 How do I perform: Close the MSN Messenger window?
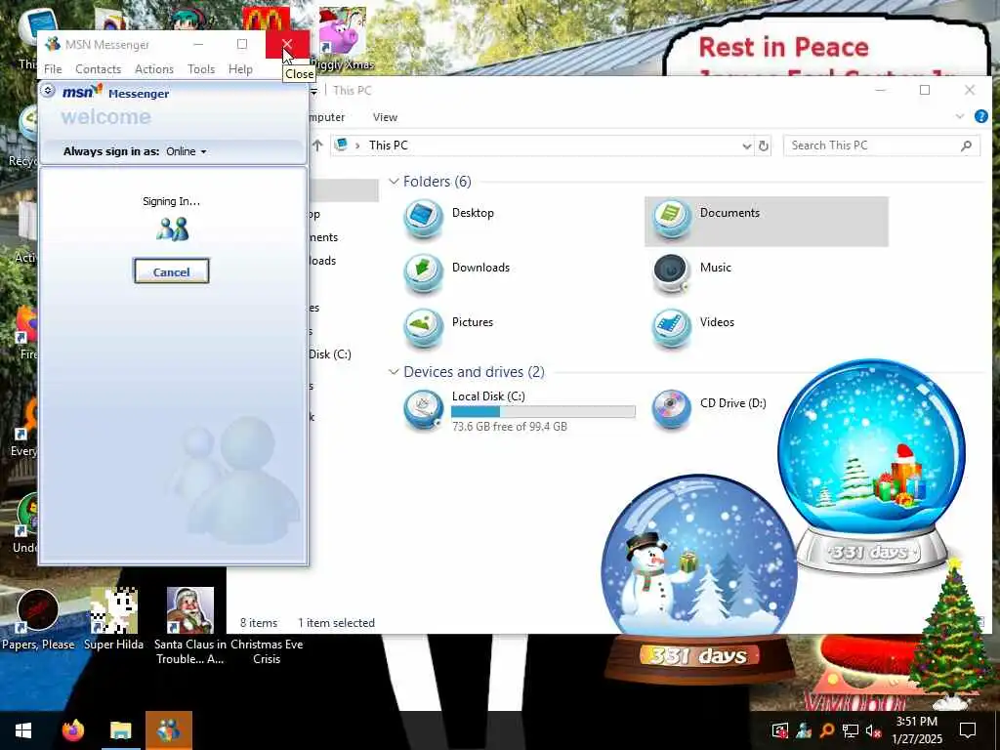tap(287, 44)
